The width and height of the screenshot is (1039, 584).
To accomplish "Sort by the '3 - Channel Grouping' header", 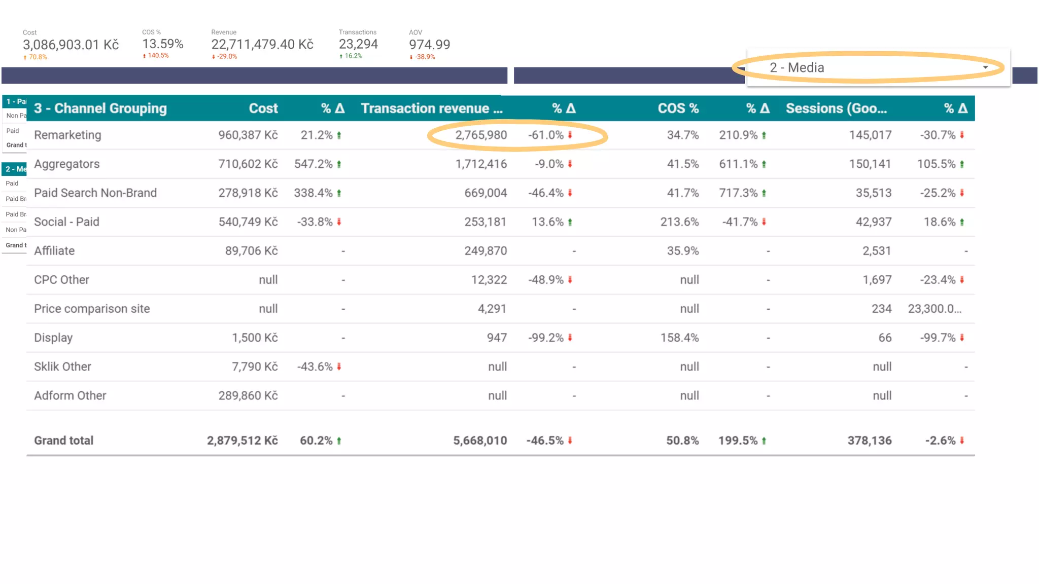I will (x=100, y=108).
